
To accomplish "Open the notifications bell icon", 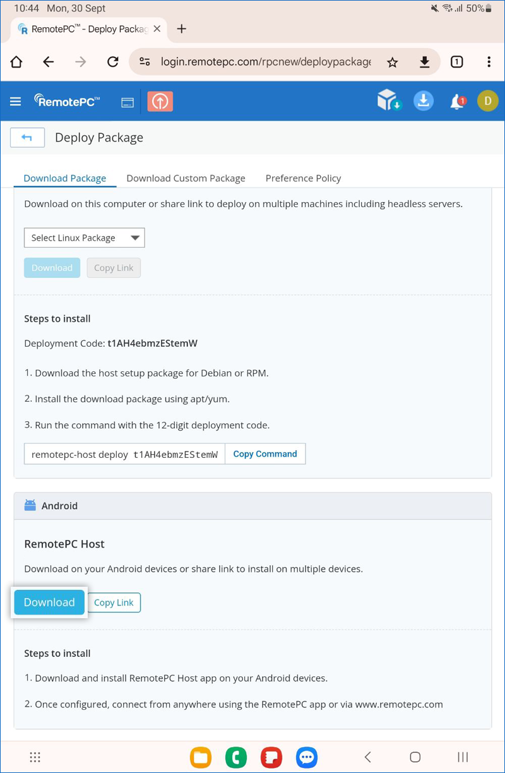I will click(457, 102).
